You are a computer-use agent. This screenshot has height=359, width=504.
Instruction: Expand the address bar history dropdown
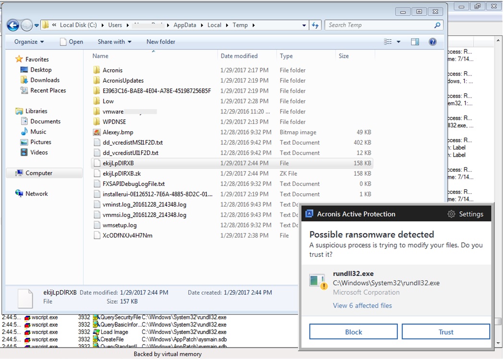tap(304, 25)
